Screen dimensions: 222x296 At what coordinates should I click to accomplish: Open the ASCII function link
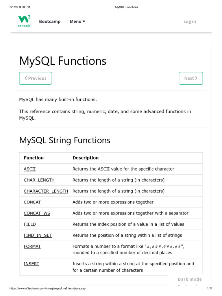pyautogui.click(x=30, y=169)
